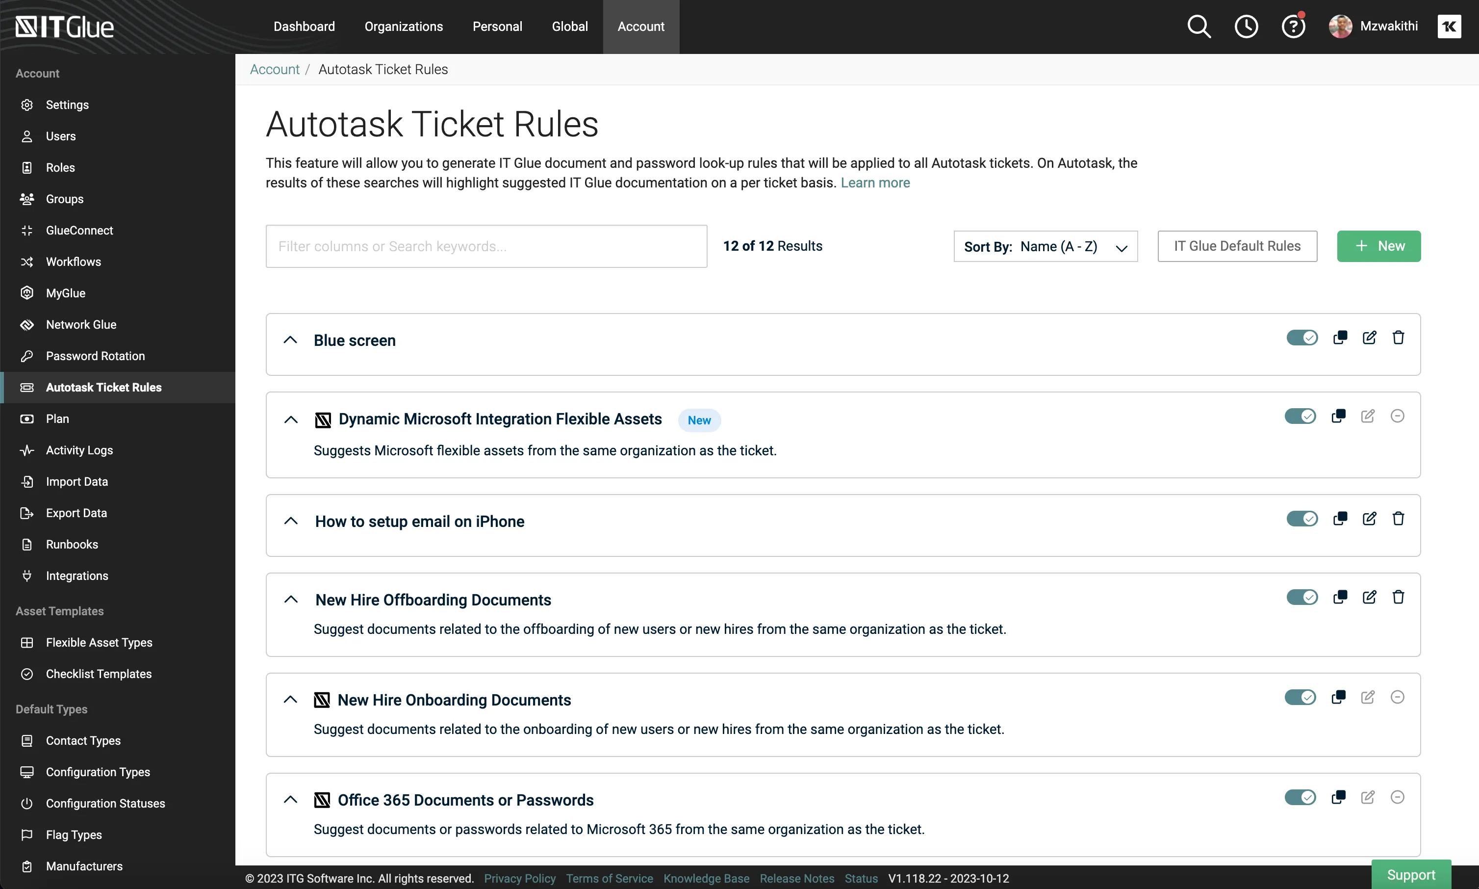Viewport: 1479px width, 889px height.
Task: Open the Sort By Name dropdown
Action: coord(1045,246)
